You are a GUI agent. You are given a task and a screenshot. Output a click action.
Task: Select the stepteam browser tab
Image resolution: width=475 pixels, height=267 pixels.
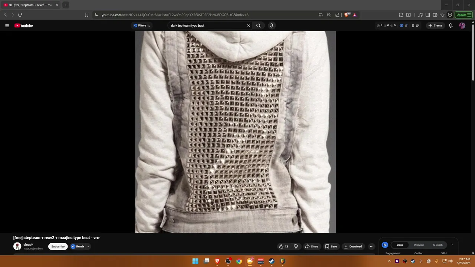coord(31,5)
